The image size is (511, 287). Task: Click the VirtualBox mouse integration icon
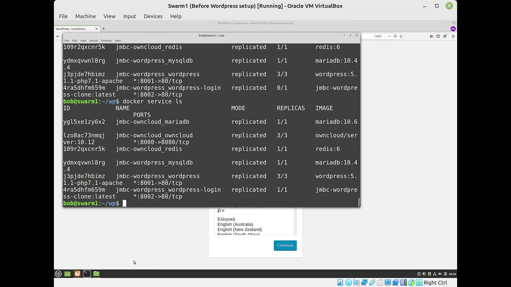pyautogui.click(x=411, y=283)
